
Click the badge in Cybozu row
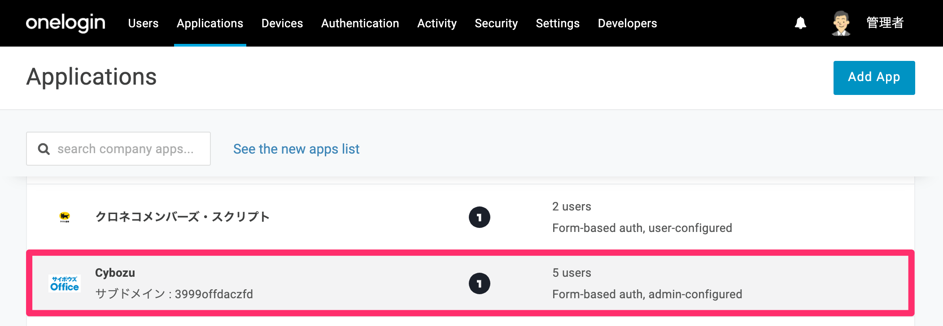point(479,283)
